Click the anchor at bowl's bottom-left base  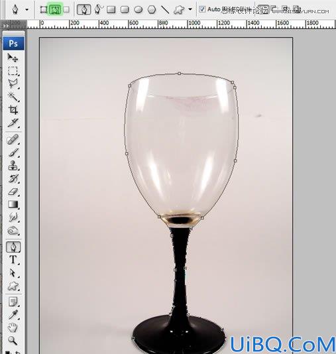(159, 217)
